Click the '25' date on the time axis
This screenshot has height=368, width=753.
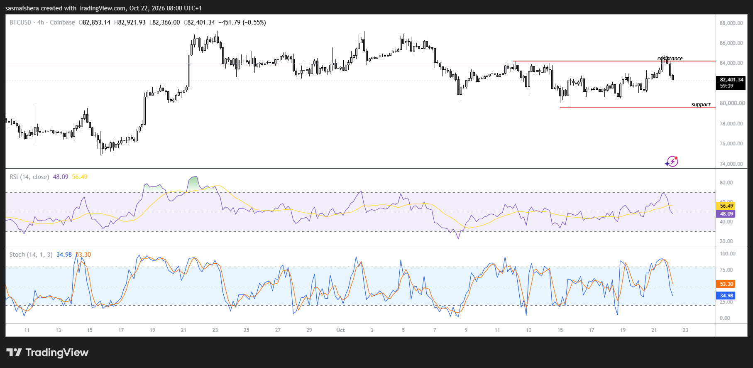(x=247, y=330)
